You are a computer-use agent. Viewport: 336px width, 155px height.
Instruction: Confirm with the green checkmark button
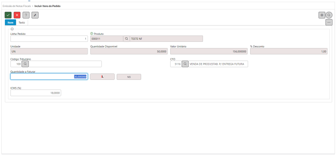(8, 15)
